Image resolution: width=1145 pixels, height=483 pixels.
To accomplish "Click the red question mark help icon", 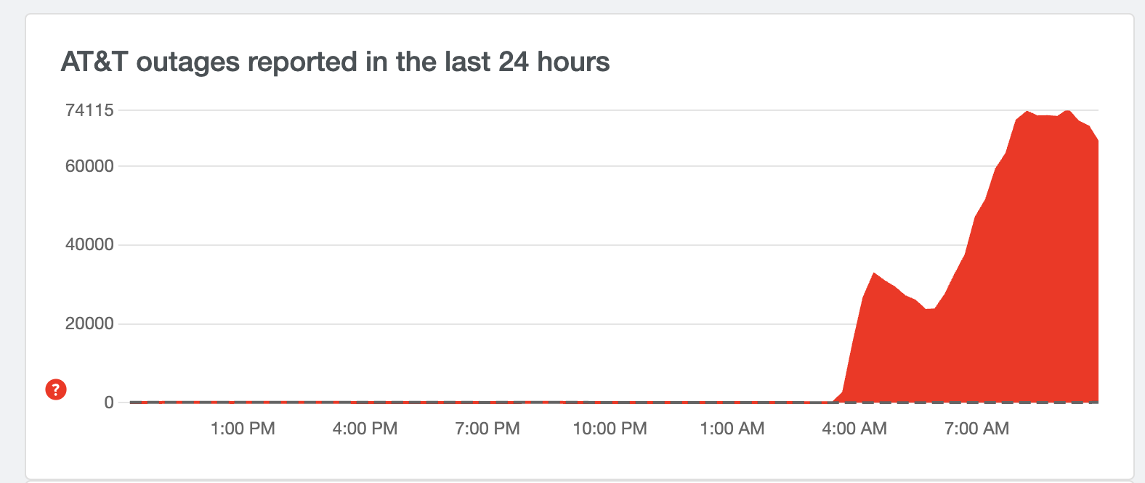I will (x=56, y=389).
